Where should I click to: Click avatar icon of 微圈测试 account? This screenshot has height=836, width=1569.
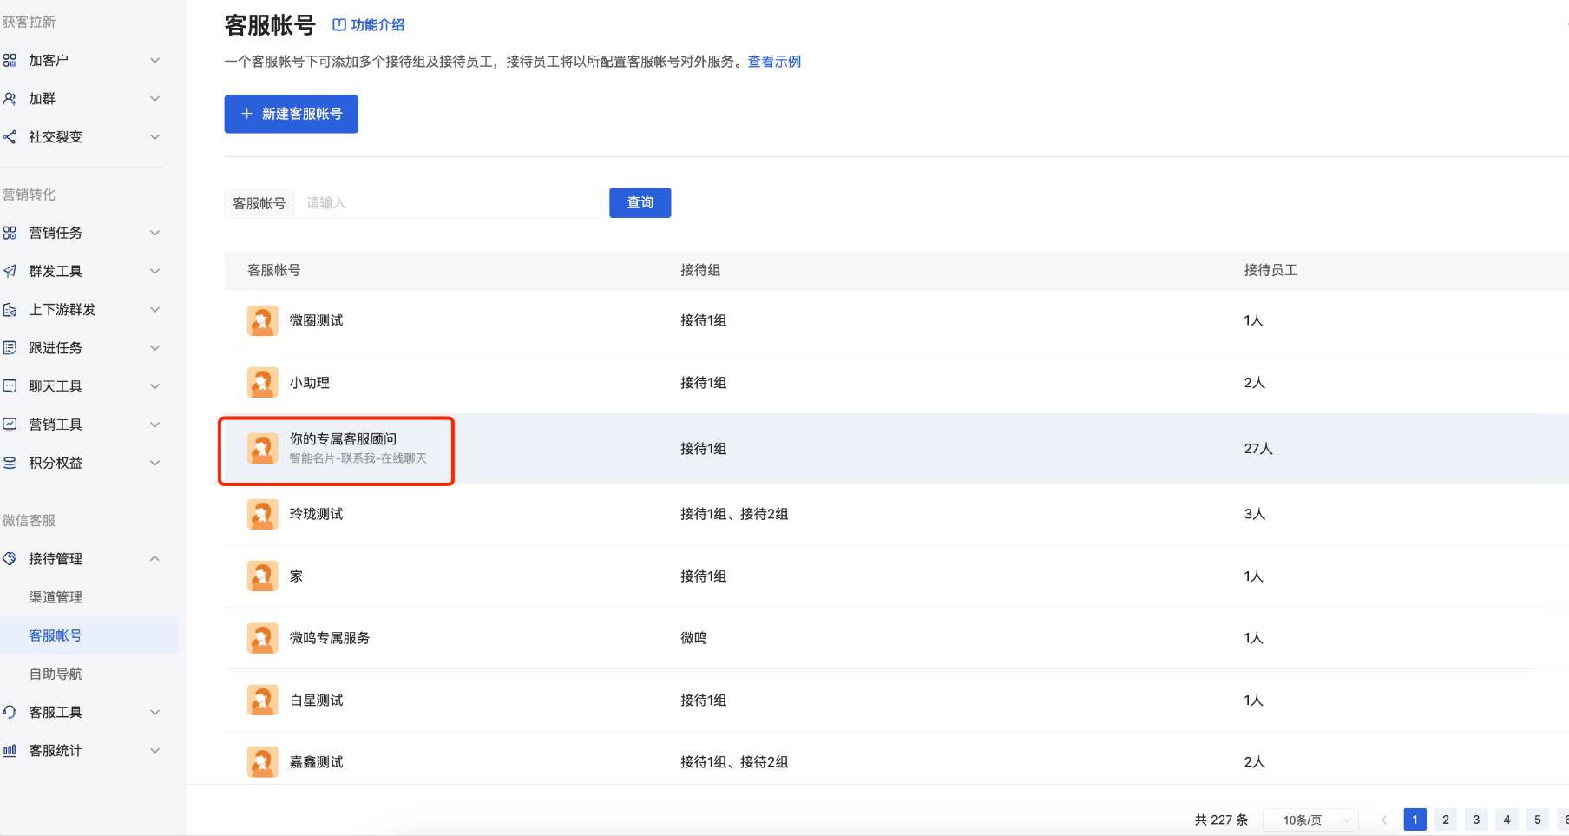263,320
